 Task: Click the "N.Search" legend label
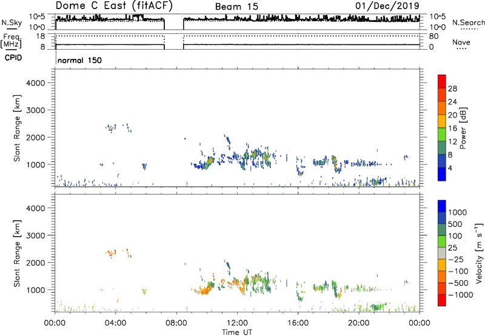468,22
